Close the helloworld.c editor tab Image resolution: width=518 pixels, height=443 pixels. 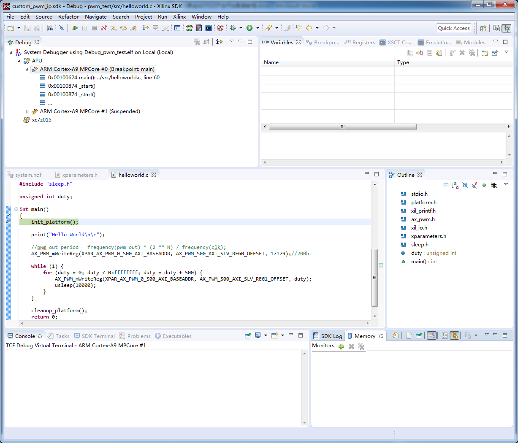click(x=154, y=175)
